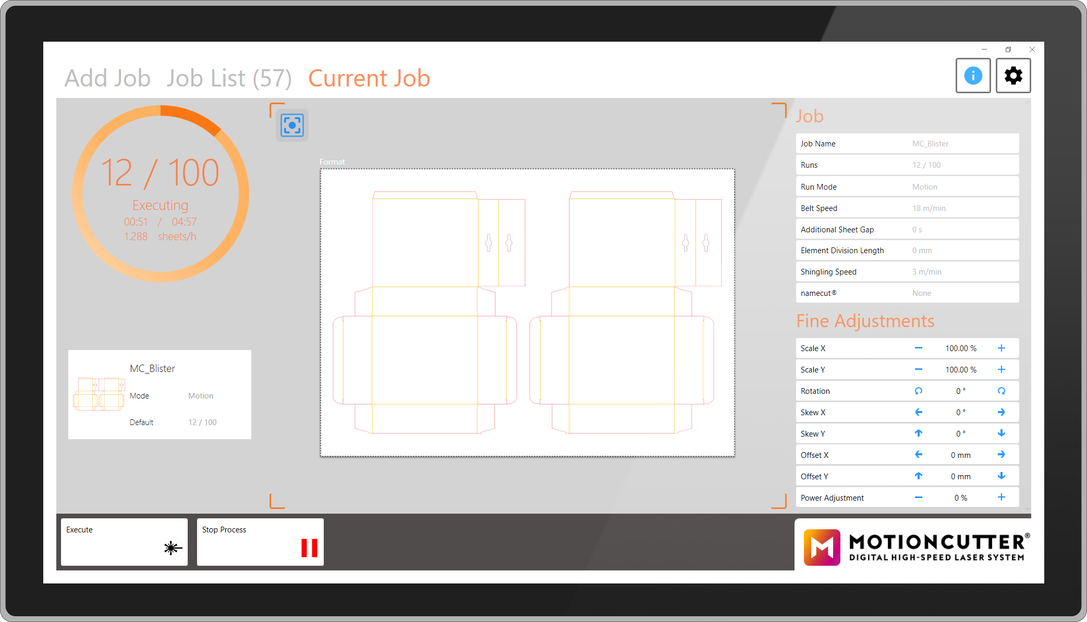
Task: Click the right blister box layout in preview
Action: tap(626, 313)
